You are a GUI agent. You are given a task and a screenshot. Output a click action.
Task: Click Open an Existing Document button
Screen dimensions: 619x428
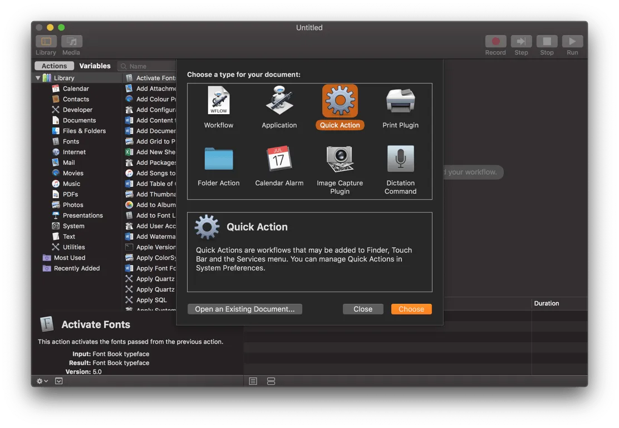[x=245, y=309]
